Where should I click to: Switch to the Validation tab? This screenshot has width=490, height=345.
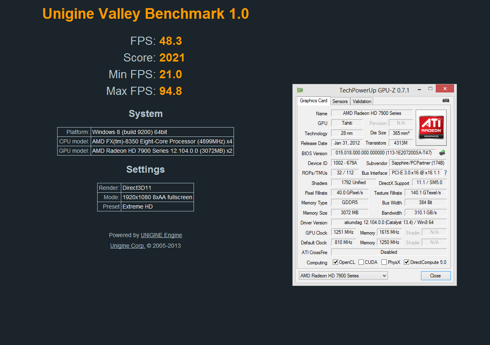[362, 101]
